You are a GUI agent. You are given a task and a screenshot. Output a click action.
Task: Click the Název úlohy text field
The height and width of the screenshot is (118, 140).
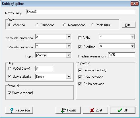[81, 12]
